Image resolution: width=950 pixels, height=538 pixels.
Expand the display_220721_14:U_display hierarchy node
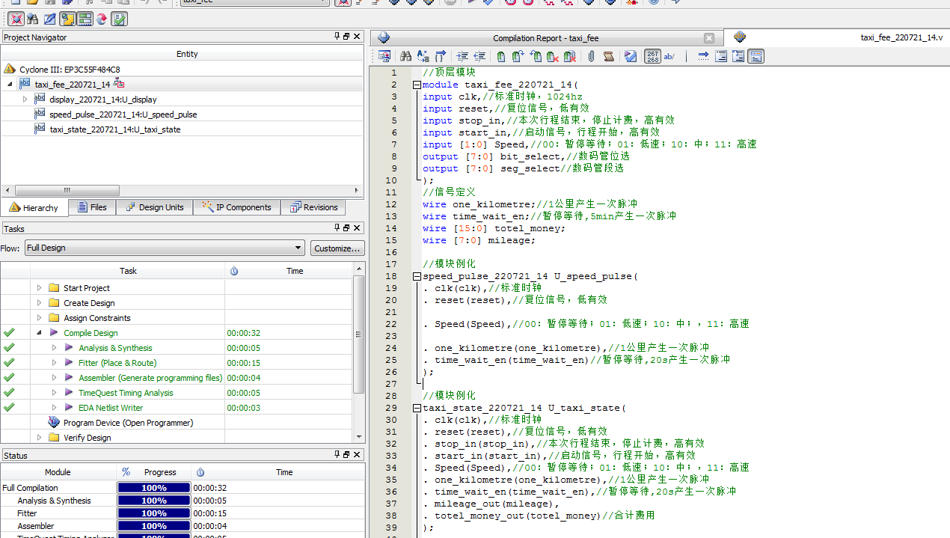point(25,100)
